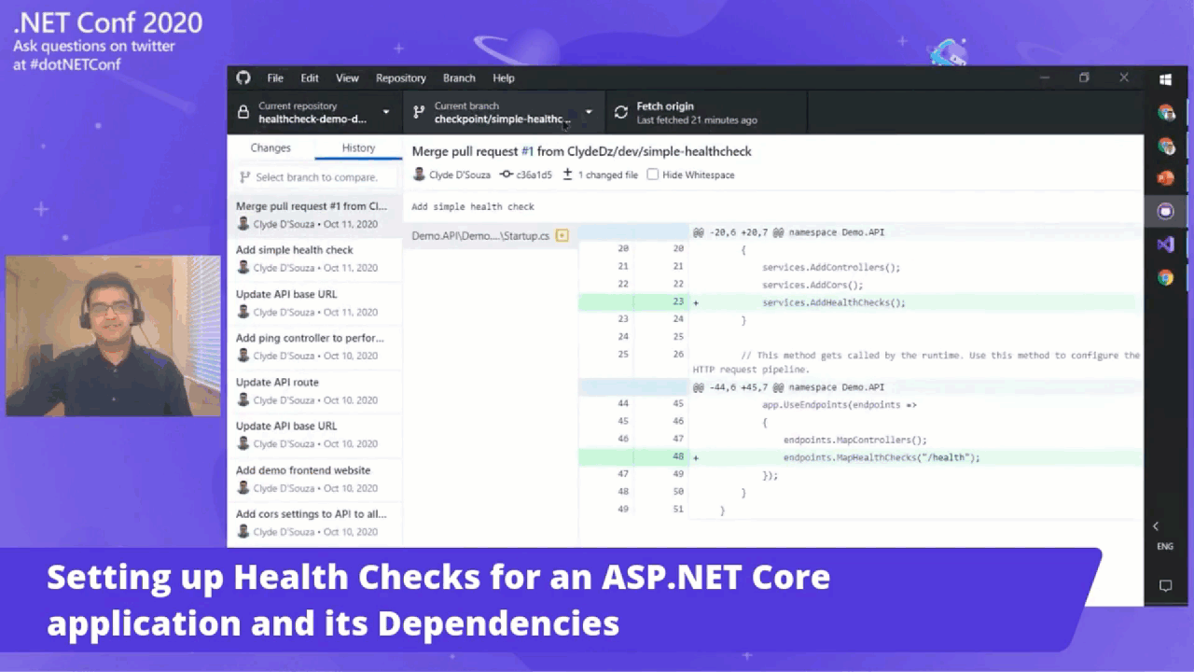Click the commit node icon next to hash
Screen dimensions: 1194x672
(507, 175)
